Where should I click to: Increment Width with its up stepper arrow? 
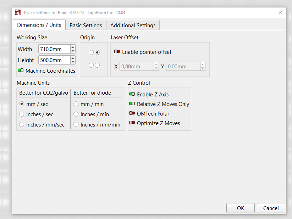(72, 47)
